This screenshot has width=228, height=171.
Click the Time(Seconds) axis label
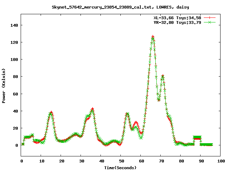[120, 168]
